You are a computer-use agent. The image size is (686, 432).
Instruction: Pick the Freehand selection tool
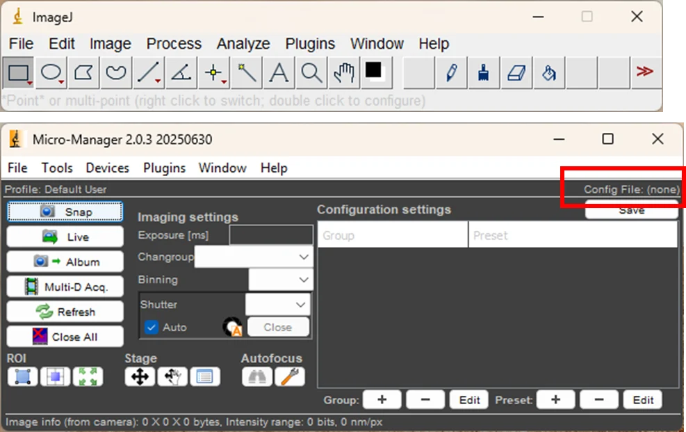116,72
